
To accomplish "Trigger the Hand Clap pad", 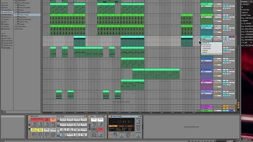I will [x=83, y=135].
